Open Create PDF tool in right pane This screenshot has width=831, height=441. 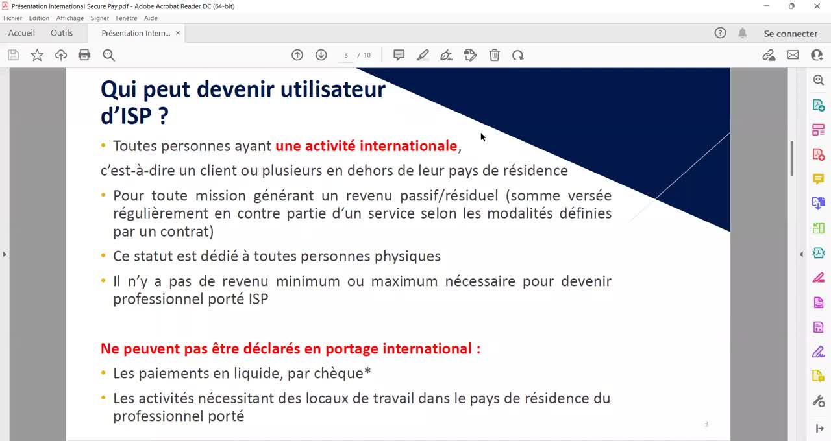click(x=818, y=154)
